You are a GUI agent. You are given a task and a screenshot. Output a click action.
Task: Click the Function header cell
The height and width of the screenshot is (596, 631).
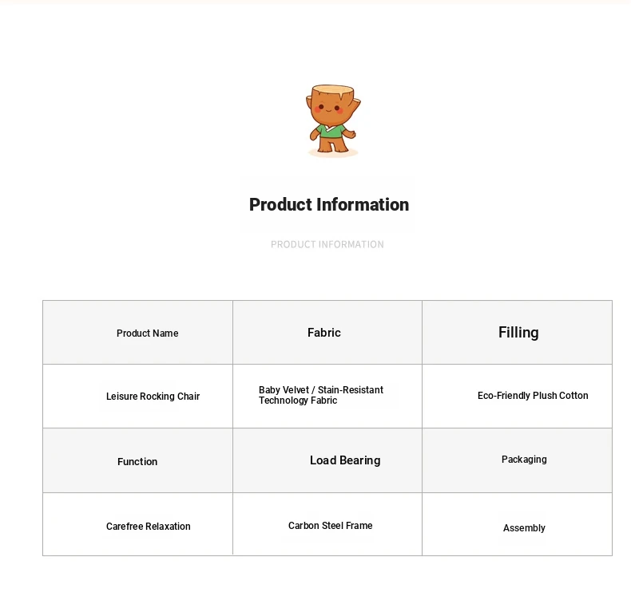click(x=137, y=460)
